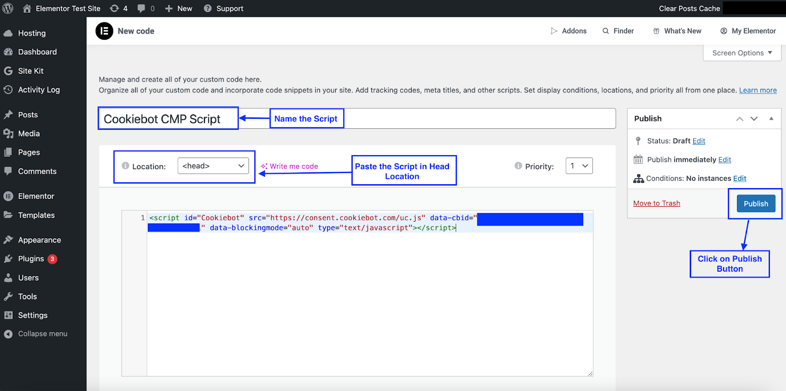The height and width of the screenshot is (391, 786).
Task: Edit the Conditions instances
Action: (x=740, y=178)
